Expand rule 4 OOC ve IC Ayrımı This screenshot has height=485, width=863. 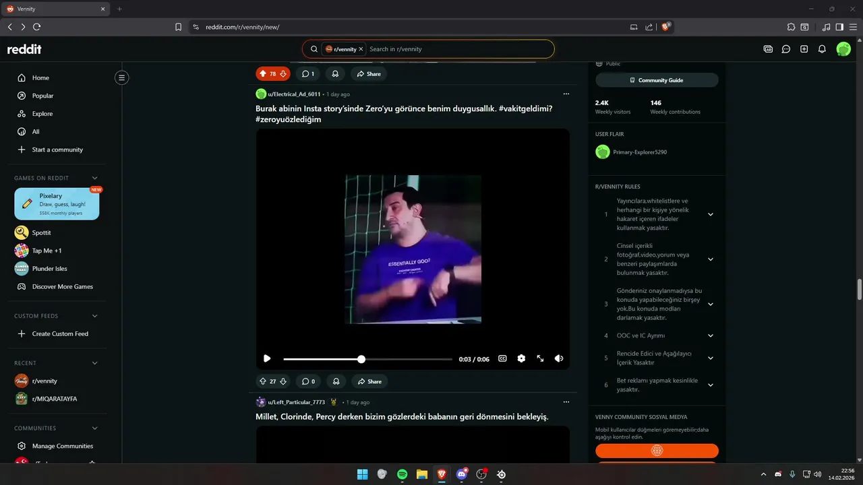point(711,335)
